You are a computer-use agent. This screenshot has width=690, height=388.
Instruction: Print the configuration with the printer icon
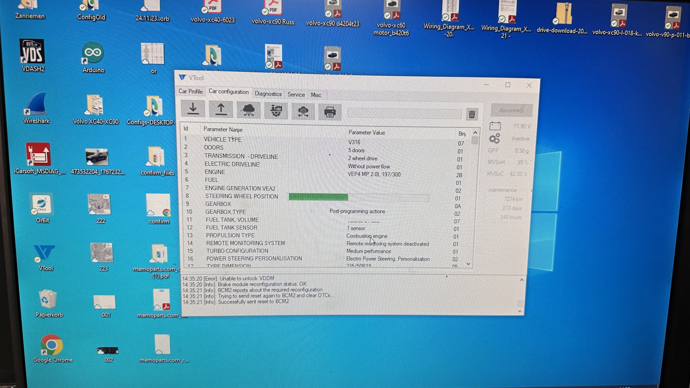click(330, 112)
